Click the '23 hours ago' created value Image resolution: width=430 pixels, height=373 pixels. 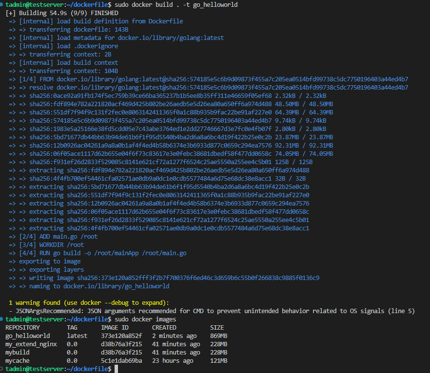pos(173,361)
